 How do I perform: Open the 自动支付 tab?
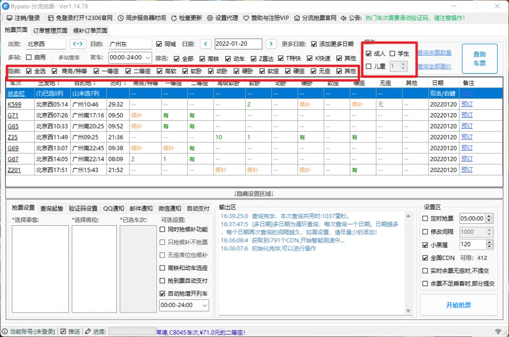tap(198, 208)
